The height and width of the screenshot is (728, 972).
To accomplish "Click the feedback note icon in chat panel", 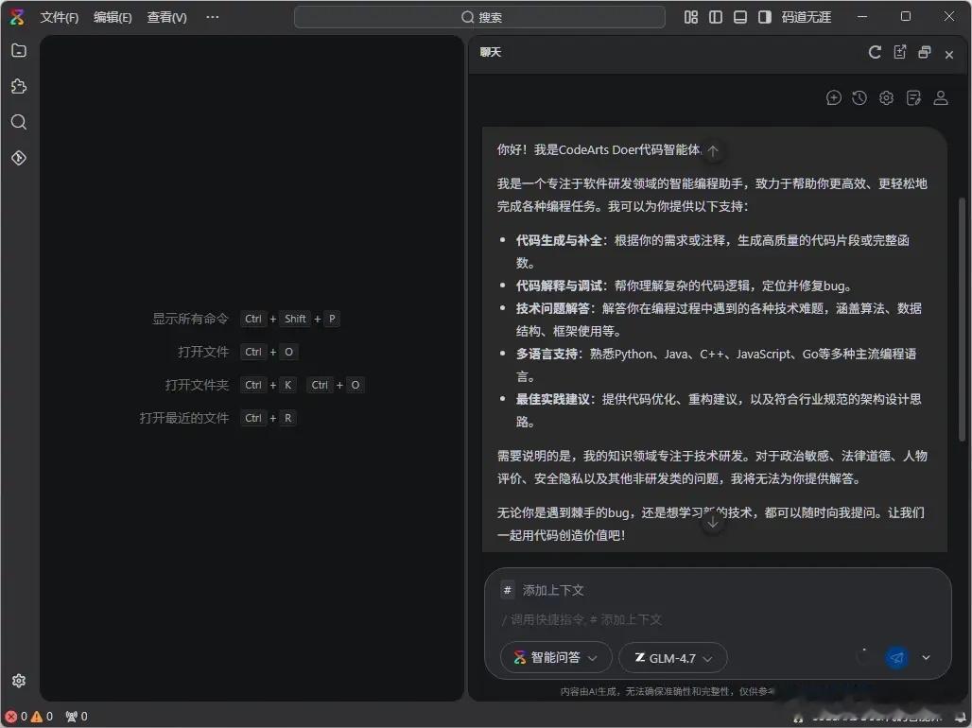I will [913, 97].
